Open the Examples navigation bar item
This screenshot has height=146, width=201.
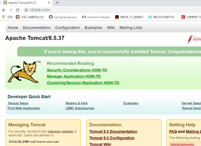[94, 28]
